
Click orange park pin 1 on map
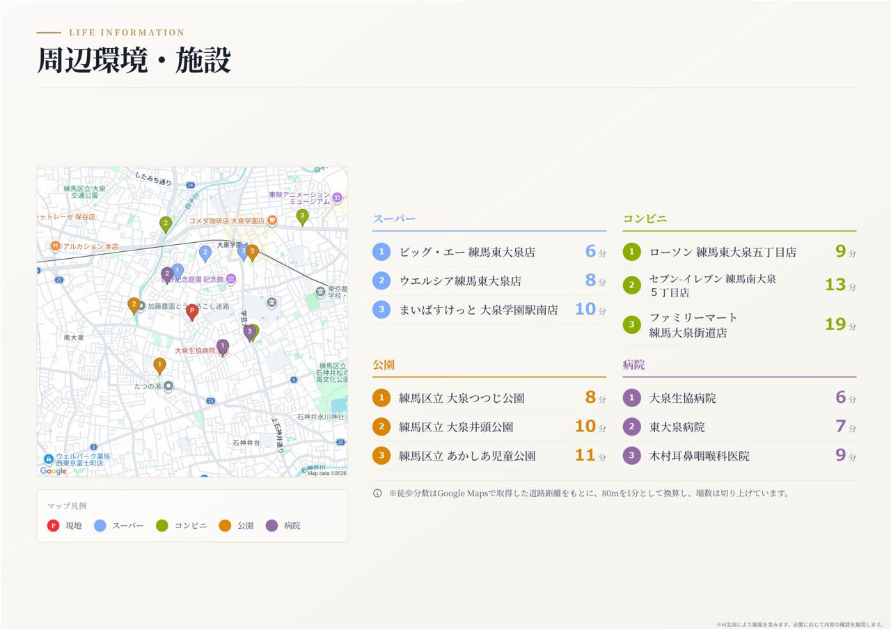[159, 366]
